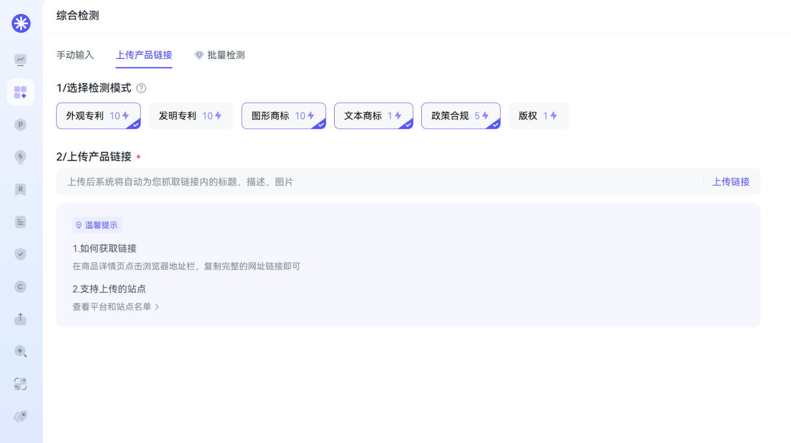Open the lightning magnifier search sidebar icon

click(20, 351)
